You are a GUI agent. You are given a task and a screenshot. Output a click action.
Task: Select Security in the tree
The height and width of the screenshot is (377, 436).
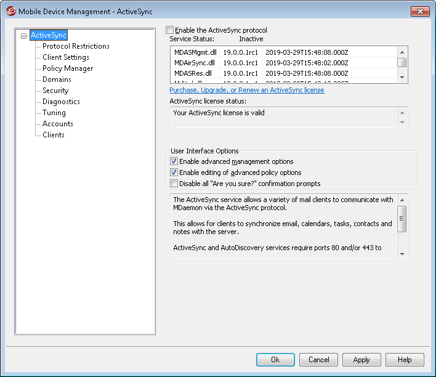[55, 91]
